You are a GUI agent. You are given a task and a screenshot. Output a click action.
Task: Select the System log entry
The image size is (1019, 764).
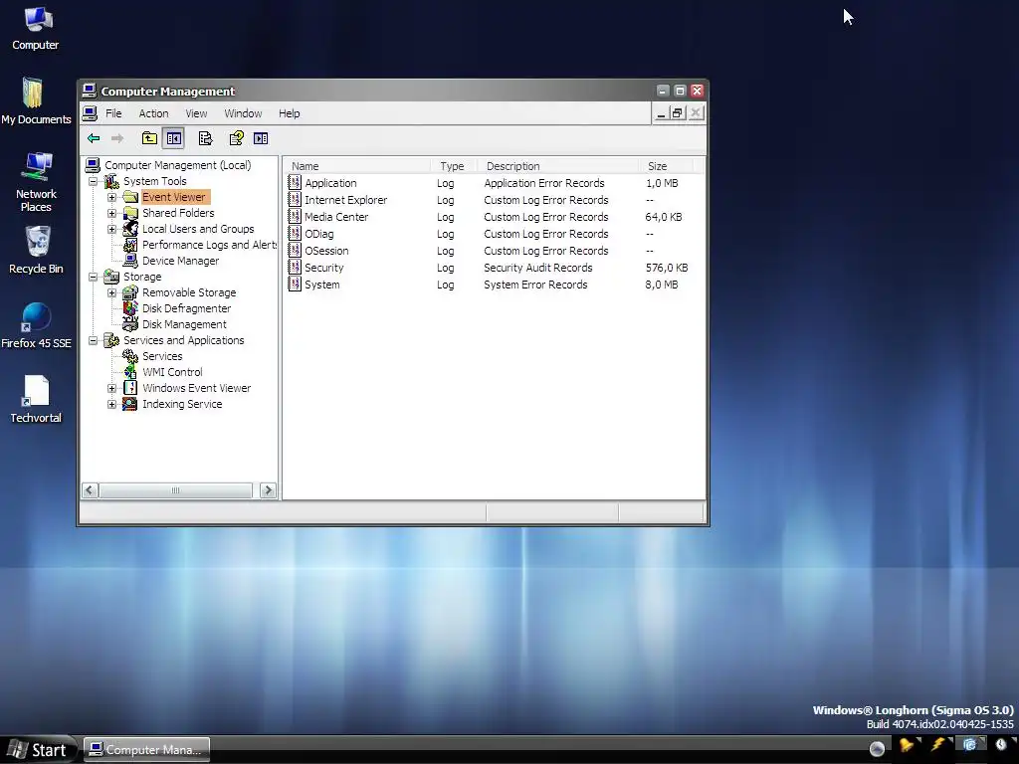(321, 285)
